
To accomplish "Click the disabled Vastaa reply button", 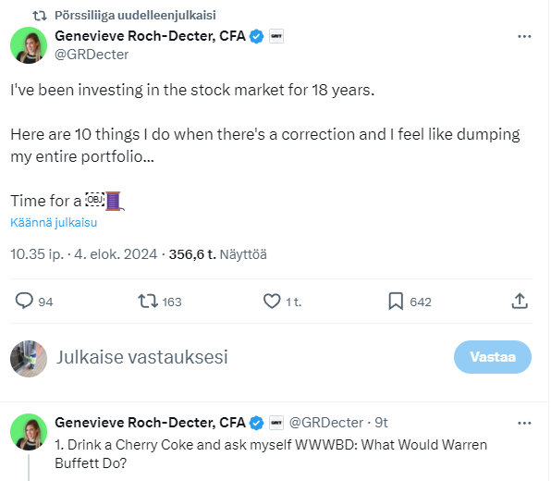I will pyautogui.click(x=493, y=357).
